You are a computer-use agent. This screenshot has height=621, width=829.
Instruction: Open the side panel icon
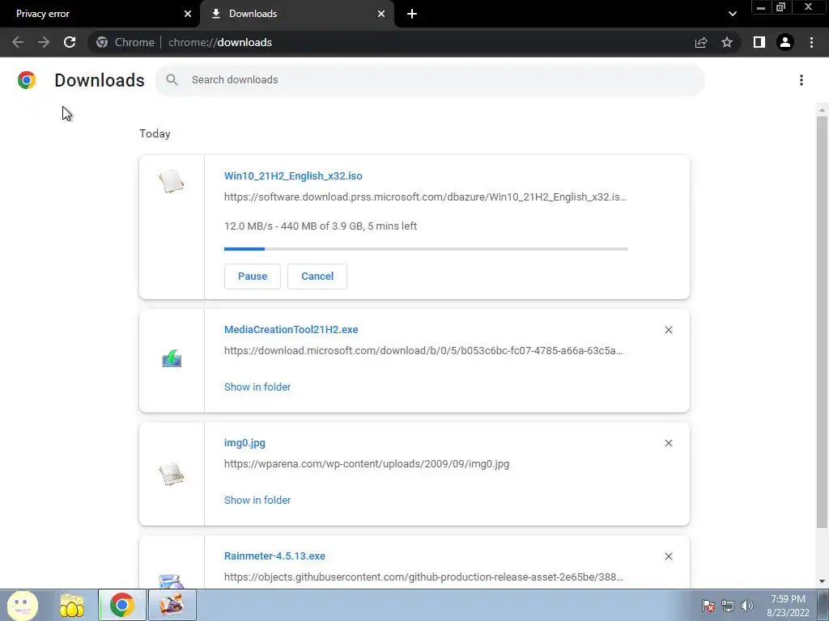(x=759, y=42)
